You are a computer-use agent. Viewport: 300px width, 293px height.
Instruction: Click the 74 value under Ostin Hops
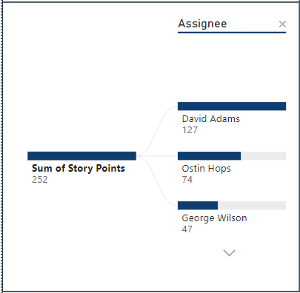[187, 180]
